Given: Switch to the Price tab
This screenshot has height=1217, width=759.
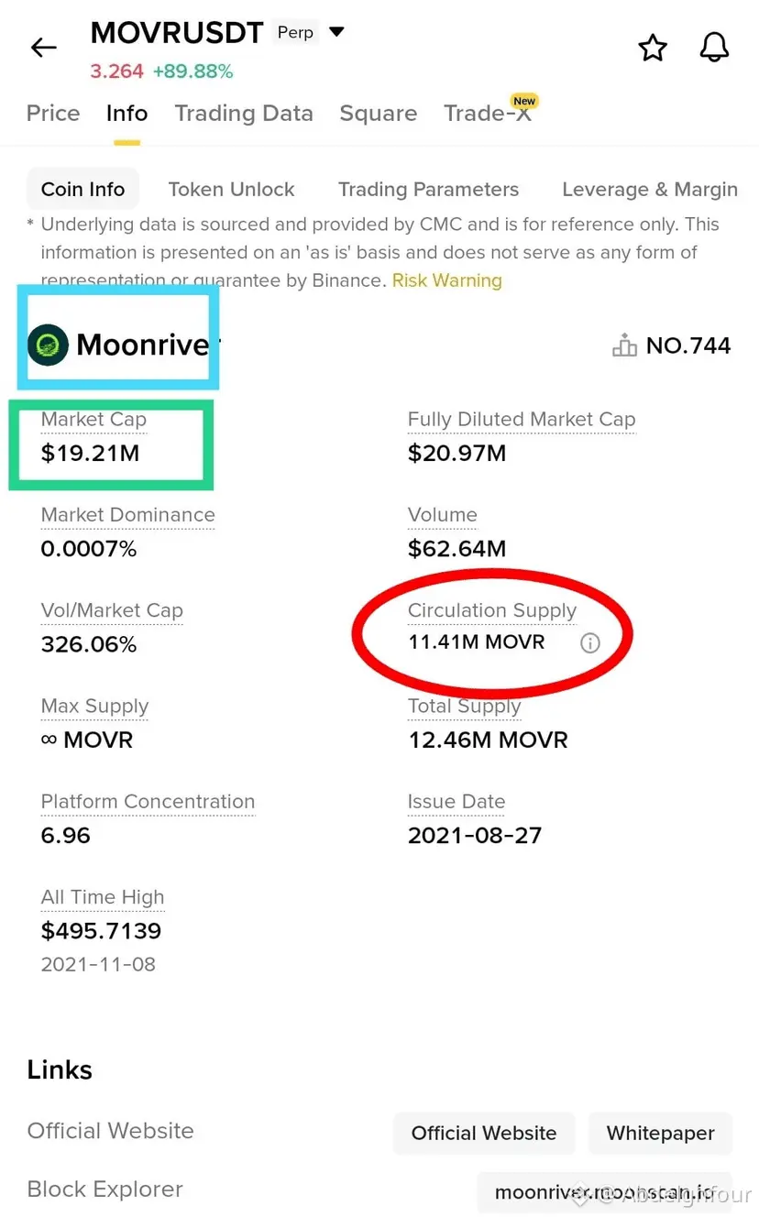Looking at the screenshot, I should (53, 114).
